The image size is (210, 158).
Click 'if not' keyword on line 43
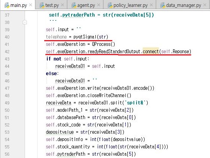54,59
